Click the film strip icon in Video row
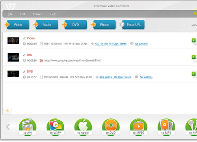This screenshot has width=197, height=142. pyautogui.click(x=41, y=44)
